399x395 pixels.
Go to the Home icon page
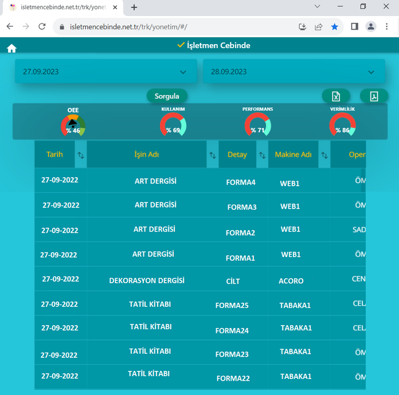point(11,49)
